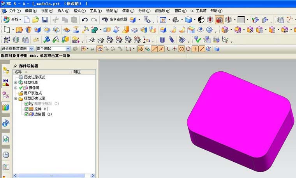Open dropdown arrow next to 开始
The height and width of the screenshot is (178, 296).
[20, 19]
